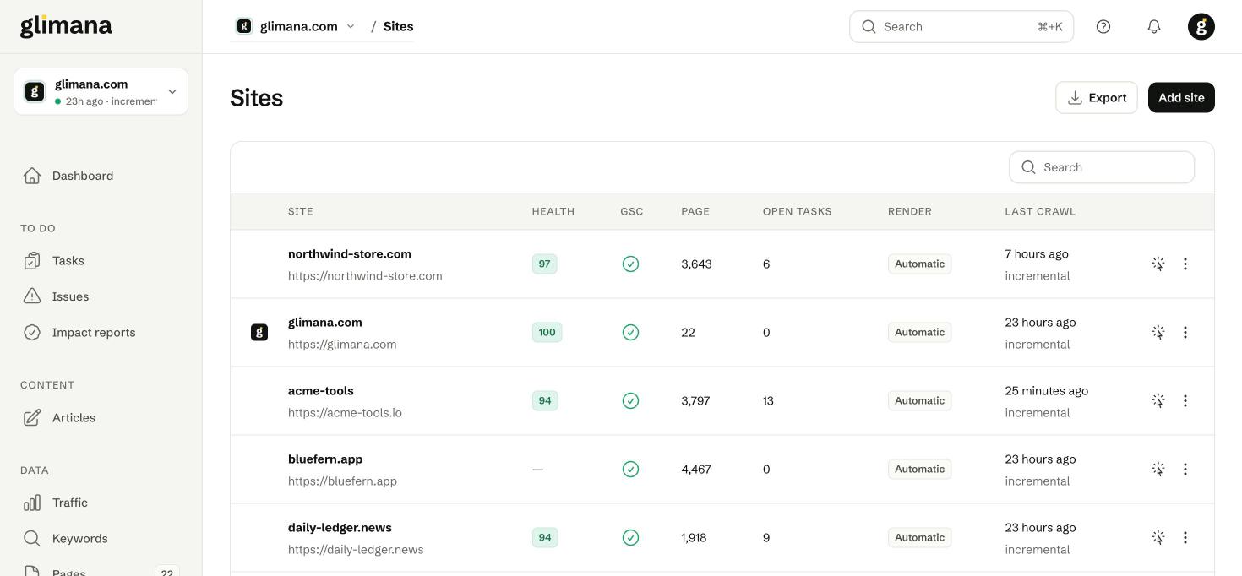
Task: Click Automatic render badge for acme-tools
Action: [919, 401]
